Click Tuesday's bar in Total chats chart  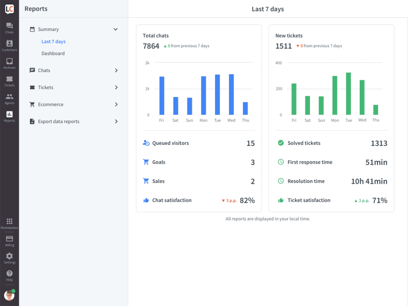tap(217, 95)
